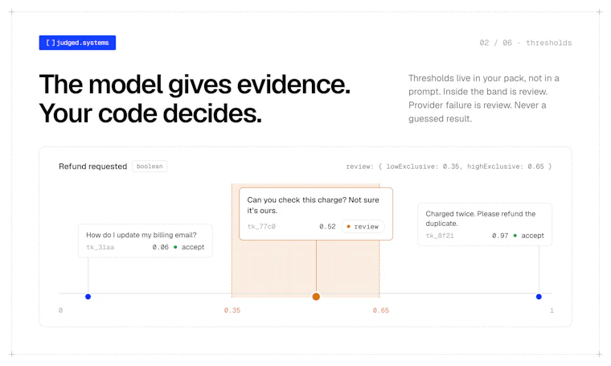The width and height of the screenshot is (611, 366).
Task: Click the 0.65 upper threshold label
Action: pyautogui.click(x=381, y=310)
